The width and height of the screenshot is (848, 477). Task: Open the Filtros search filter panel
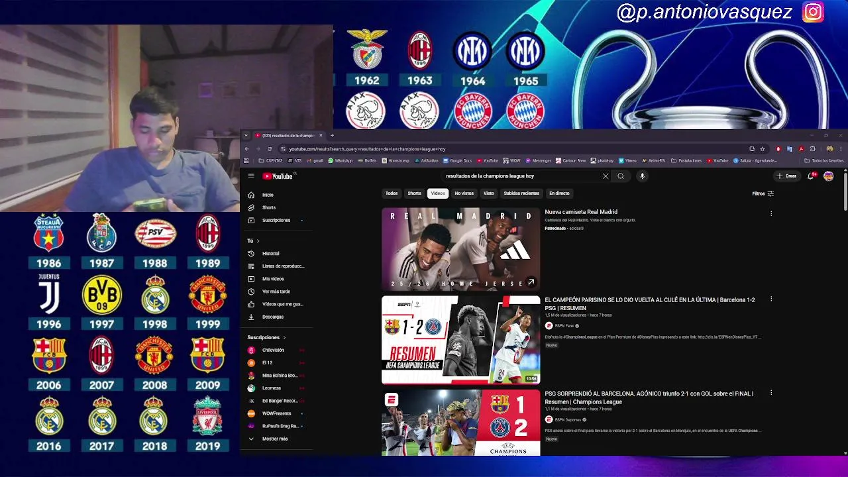(763, 193)
